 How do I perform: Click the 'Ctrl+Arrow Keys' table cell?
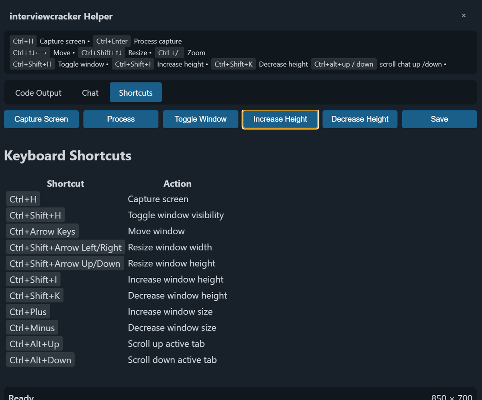click(43, 231)
